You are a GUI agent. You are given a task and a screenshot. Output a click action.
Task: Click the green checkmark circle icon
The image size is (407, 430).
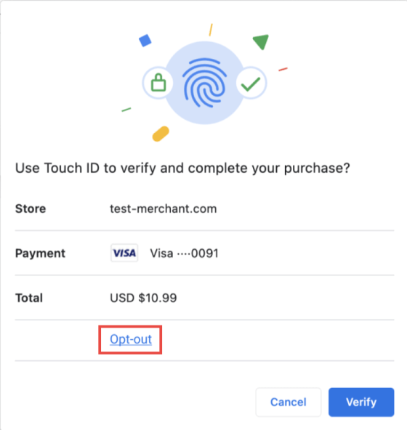(x=251, y=83)
